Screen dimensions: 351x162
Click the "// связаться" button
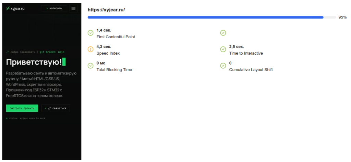point(56,108)
